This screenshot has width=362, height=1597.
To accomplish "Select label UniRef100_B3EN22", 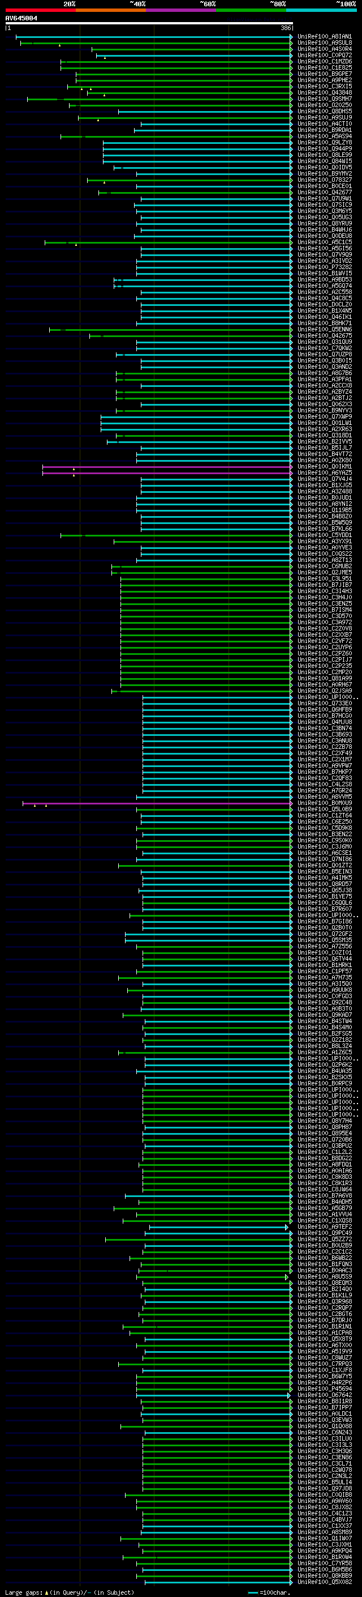I will [324, 834].
